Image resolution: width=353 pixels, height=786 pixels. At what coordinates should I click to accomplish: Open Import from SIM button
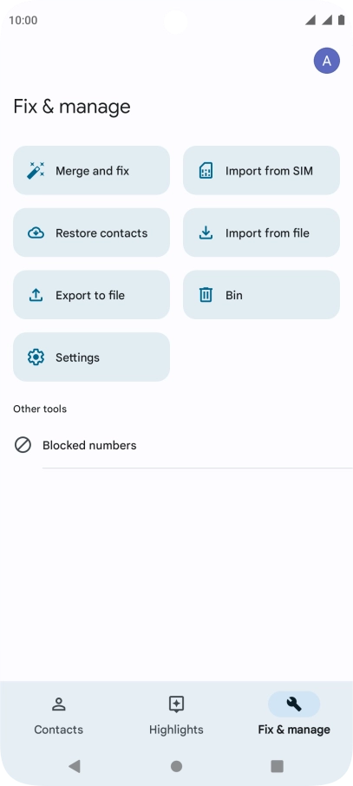pyautogui.click(x=261, y=170)
